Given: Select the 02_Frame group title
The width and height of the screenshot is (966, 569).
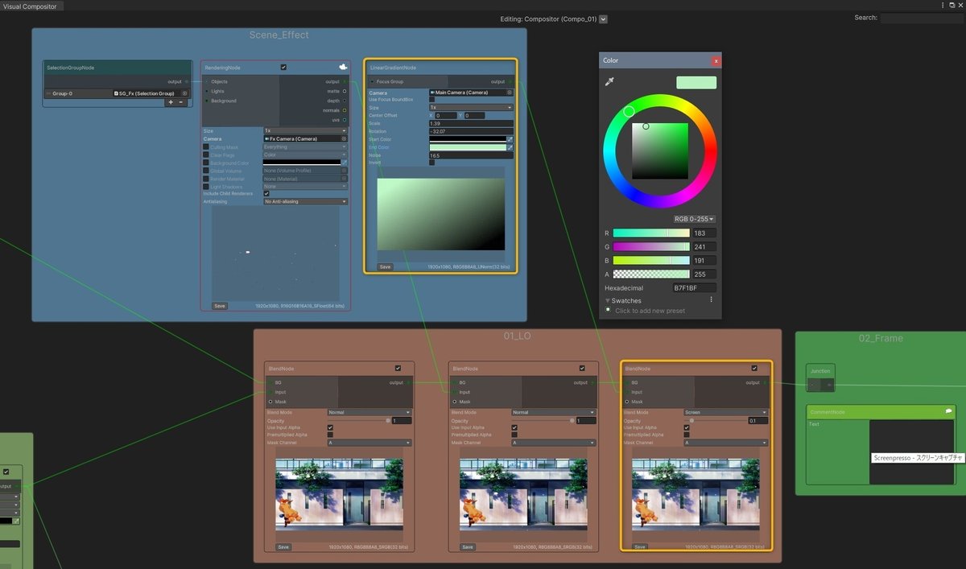Looking at the screenshot, I should coord(881,338).
